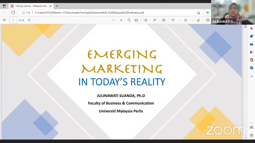Add this page to favorites
The image size is (255, 143).
pyautogui.click(x=198, y=13)
